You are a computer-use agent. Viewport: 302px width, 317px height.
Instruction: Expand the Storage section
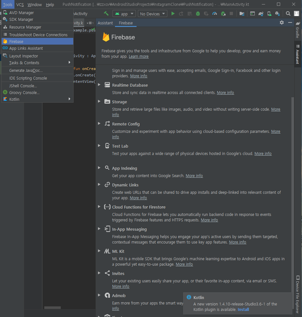(99, 101)
